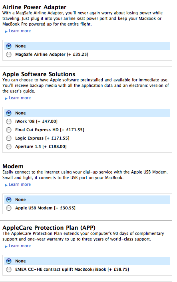Screen dimensions: 177x282
Task: Select None under Apple Software Solutions
Action: click(9, 113)
